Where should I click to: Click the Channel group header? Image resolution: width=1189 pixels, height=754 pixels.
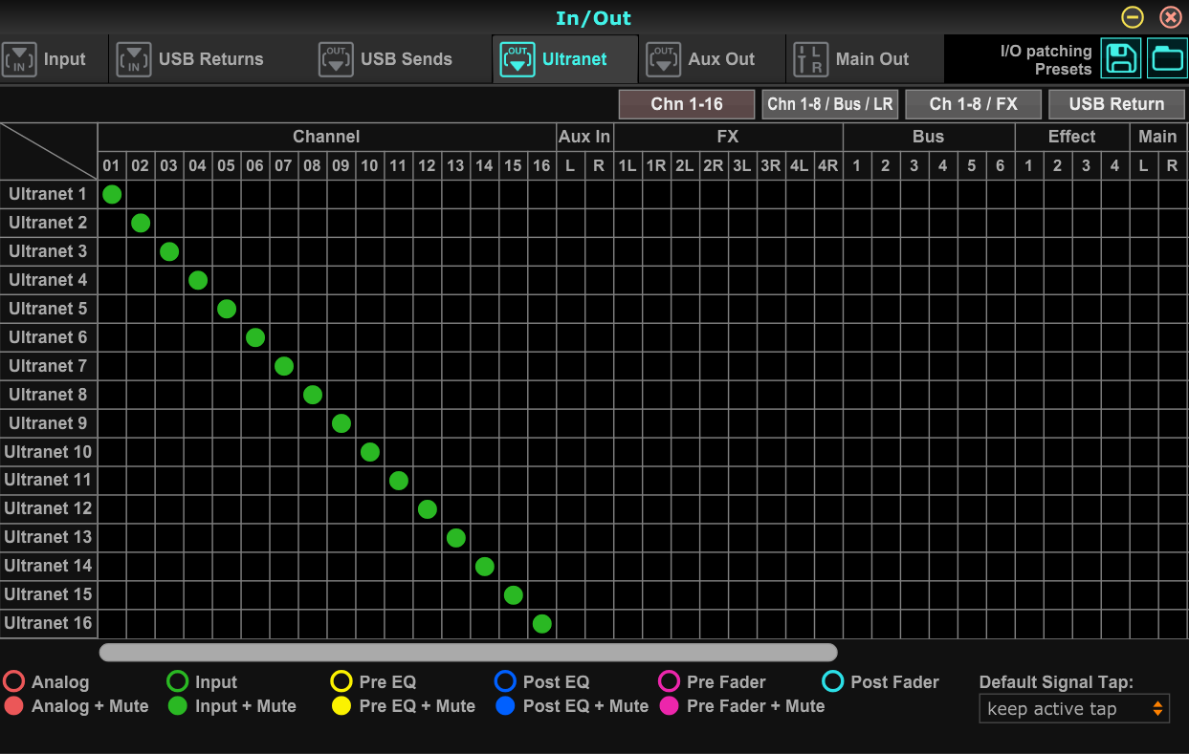pos(327,137)
